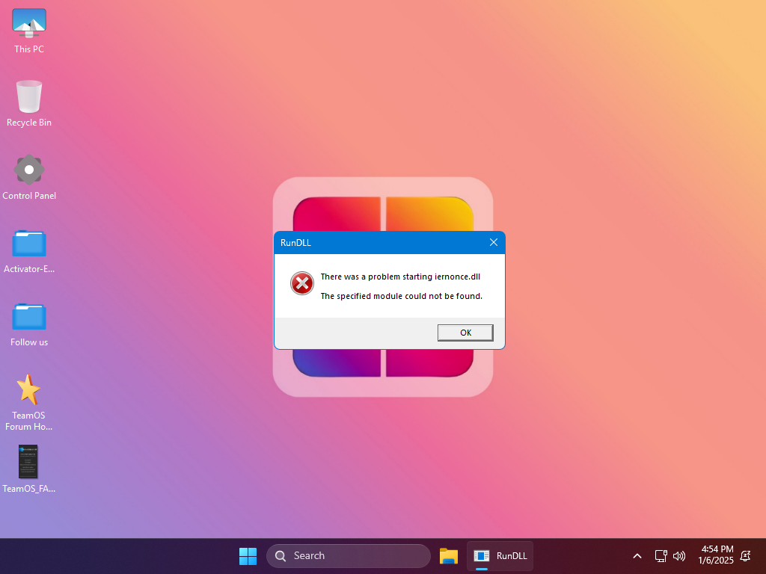Select the Follow us folder
The width and height of the screenshot is (766, 574).
29,324
